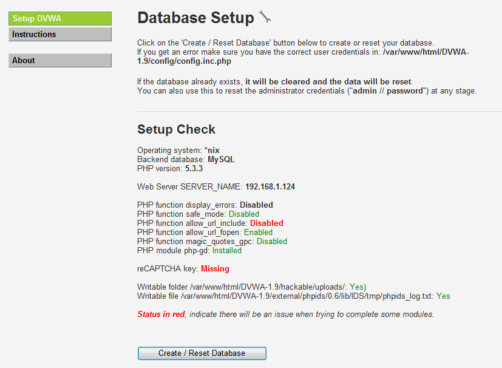Click the 'it will be cleared' warning text
This screenshot has height=368, width=502.
(x=328, y=81)
